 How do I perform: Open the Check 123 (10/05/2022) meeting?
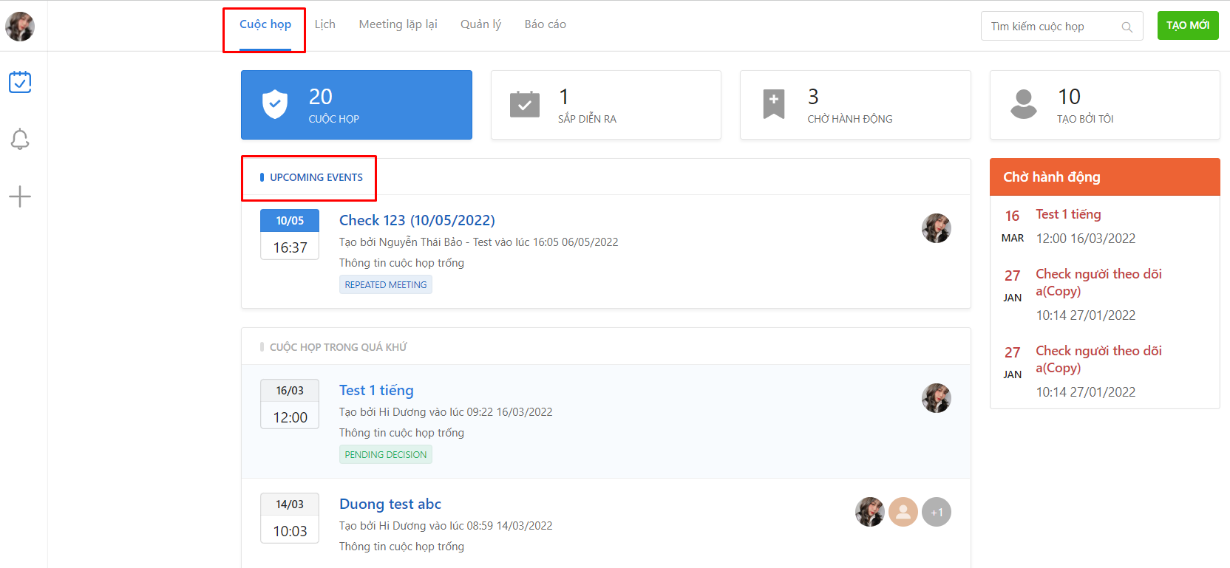click(x=417, y=220)
